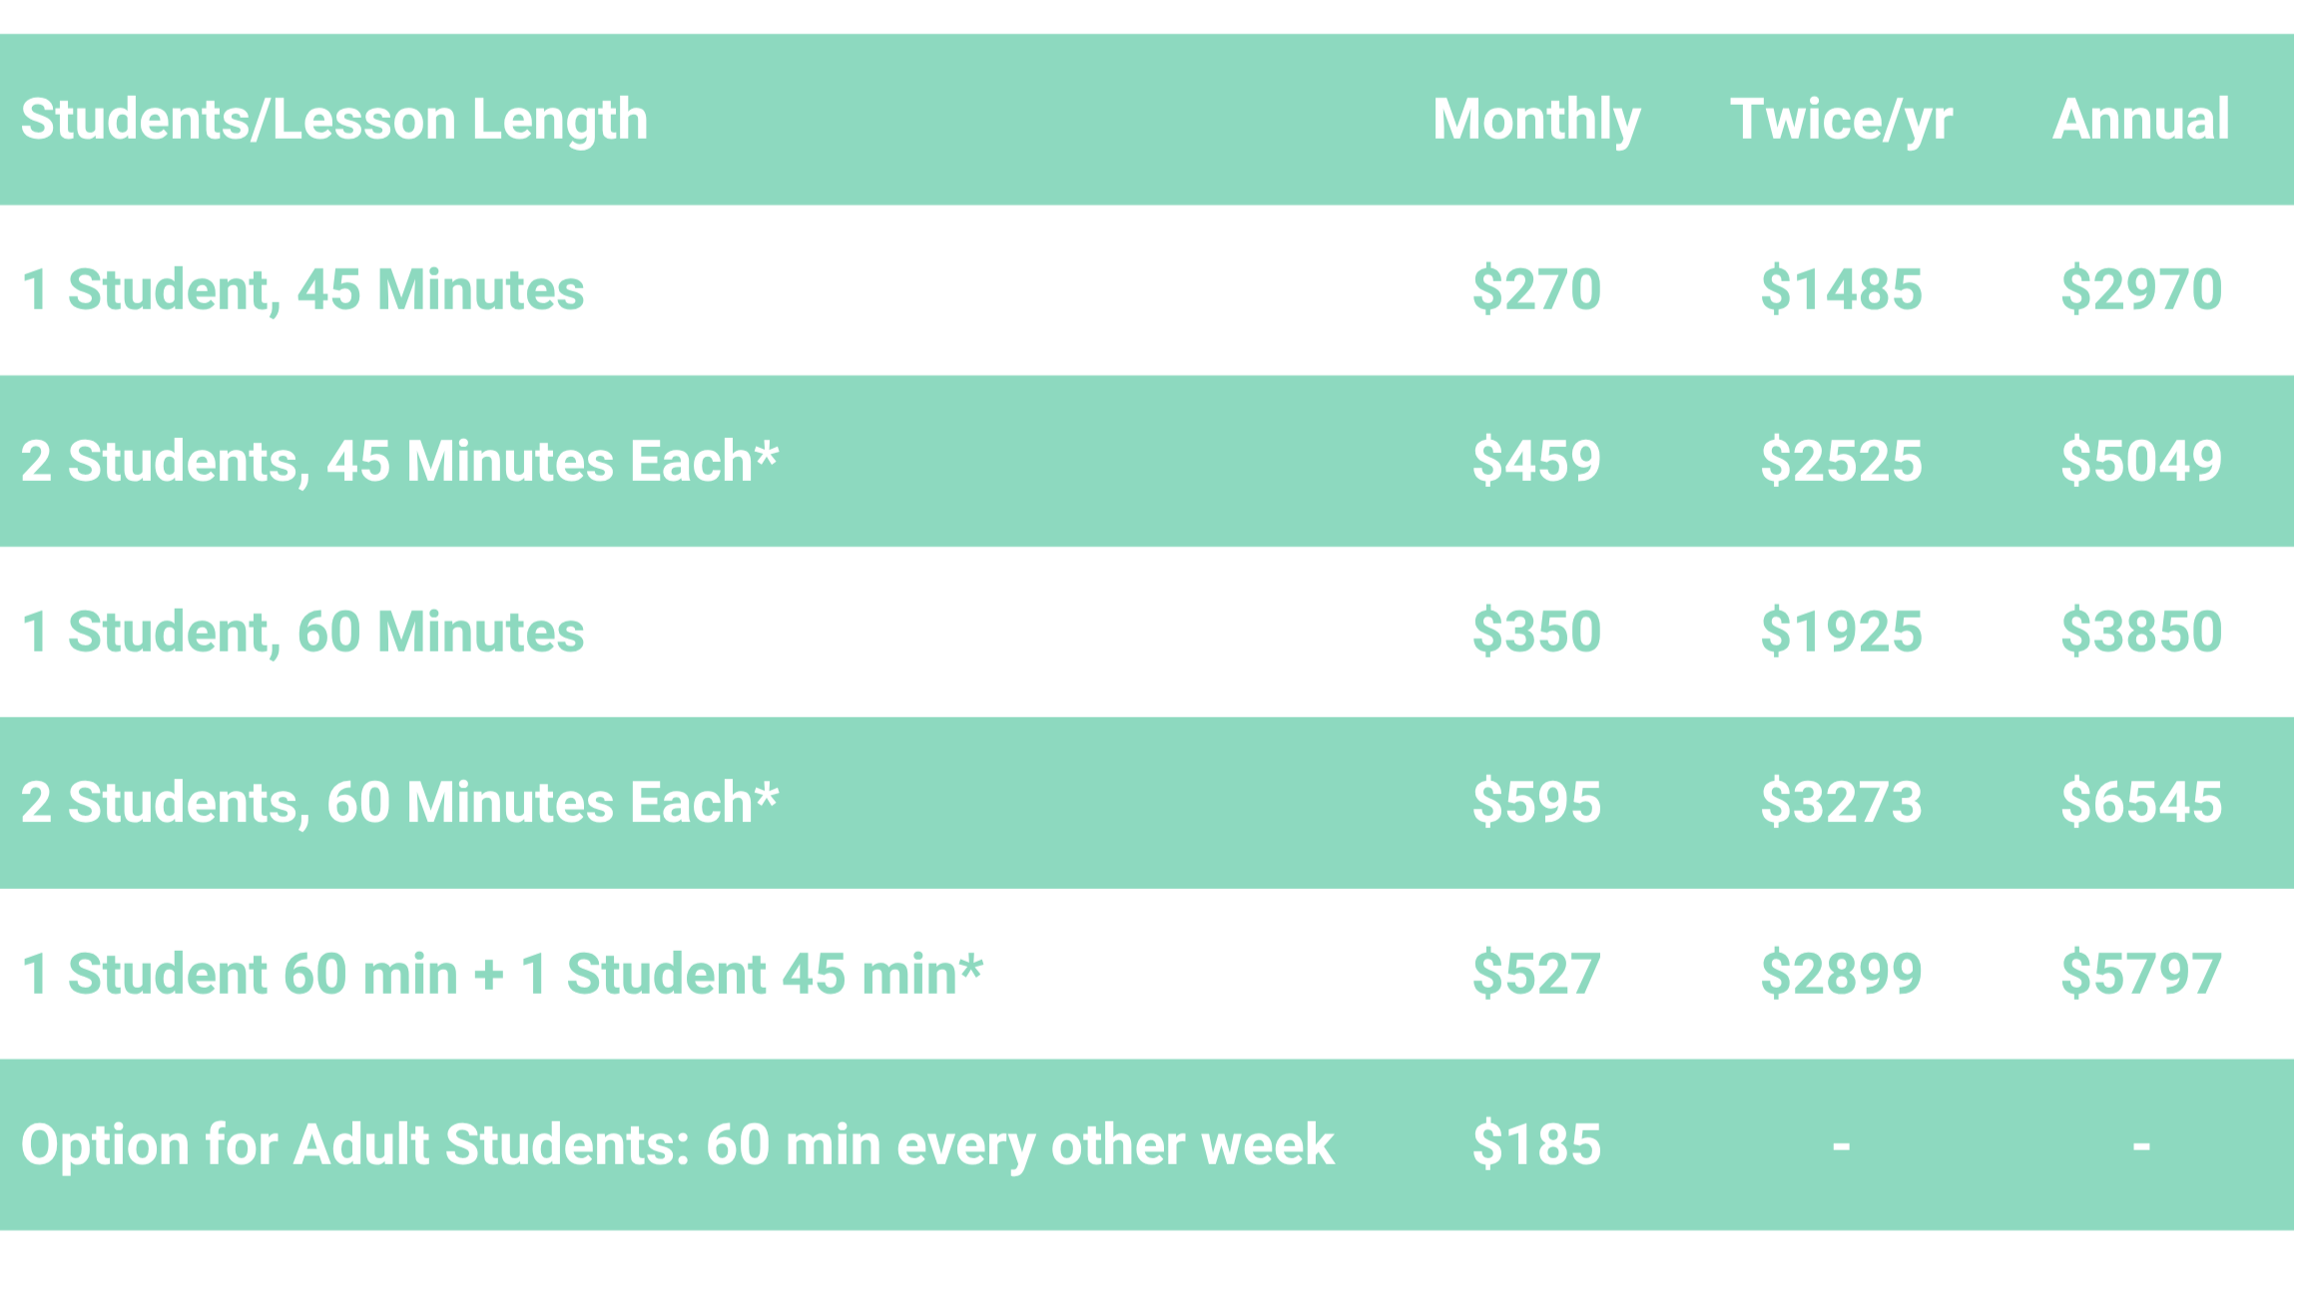
Task: Click the Option for Adult Students row label
Action: pyautogui.click(x=677, y=1145)
